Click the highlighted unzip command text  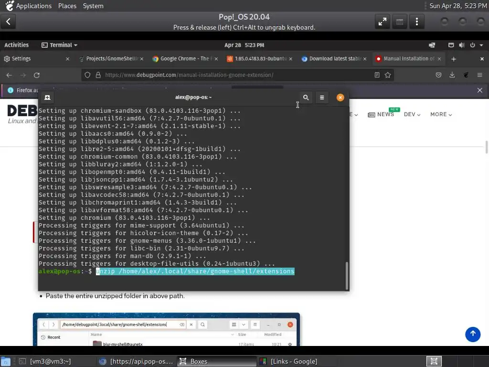tap(195, 271)
